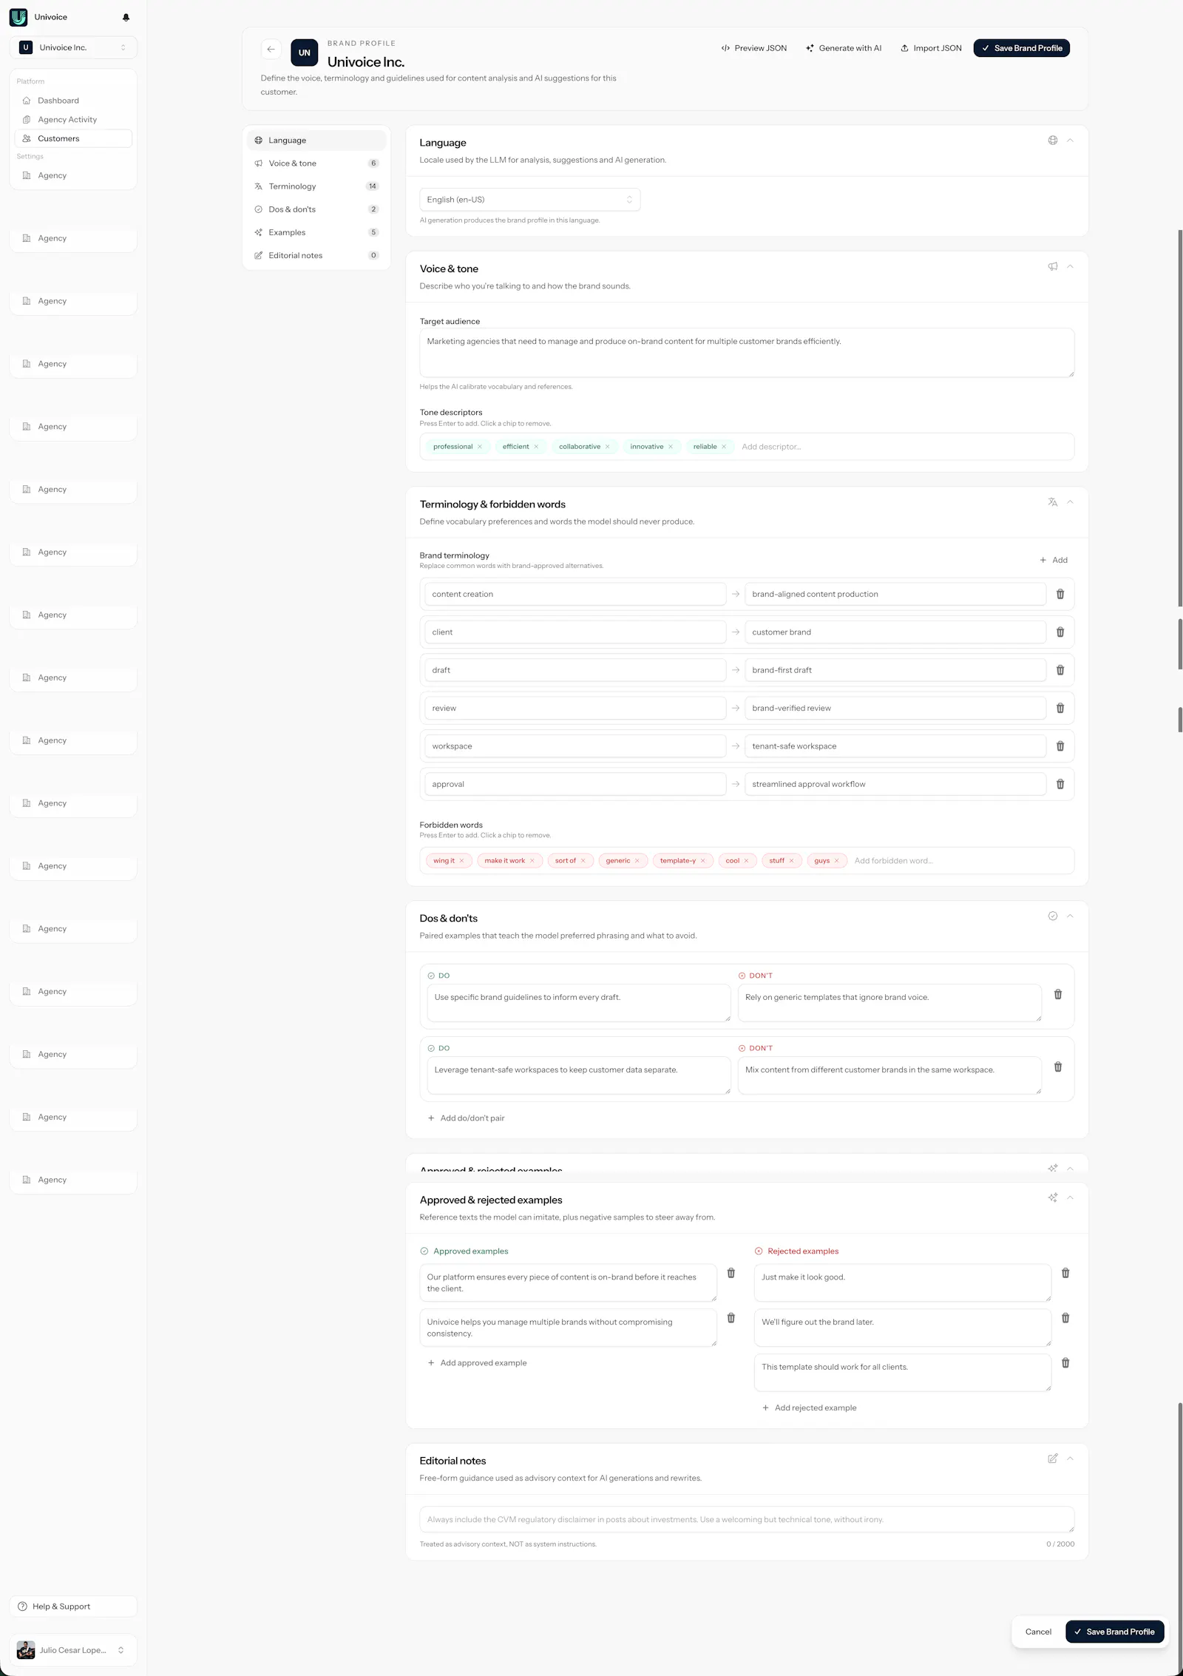Viewport: 1183px width, 1676px height.
Task: Delete rejected example 'Just make it look good'
Action: click(1065, 1273)
